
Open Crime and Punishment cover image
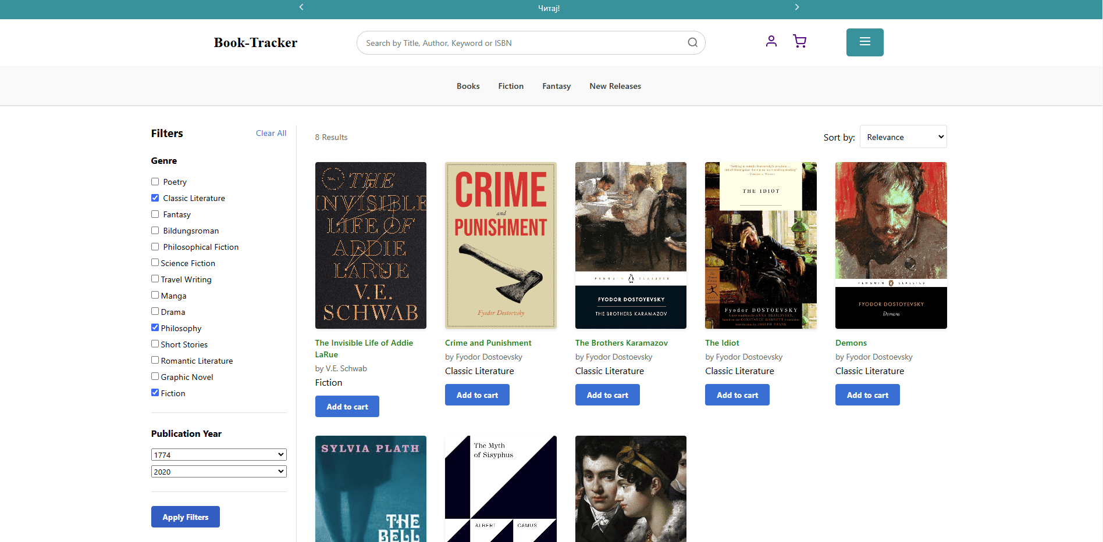[500, 245]
